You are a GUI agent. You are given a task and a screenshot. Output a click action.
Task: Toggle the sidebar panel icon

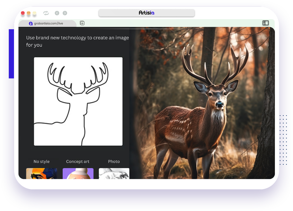tap(265, 23)
